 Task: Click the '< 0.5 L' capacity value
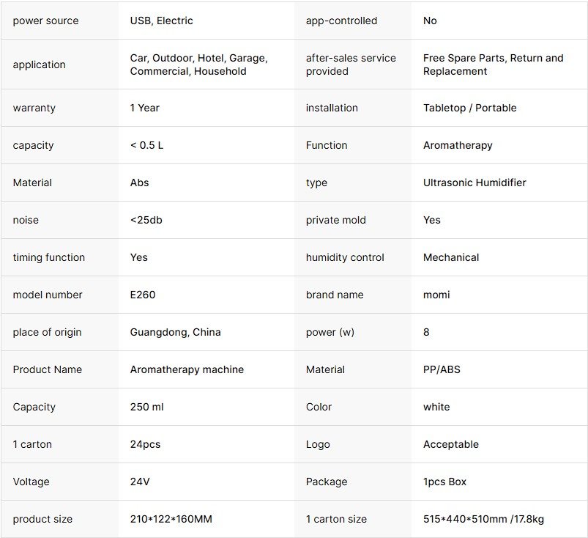[x=146, y=145]
